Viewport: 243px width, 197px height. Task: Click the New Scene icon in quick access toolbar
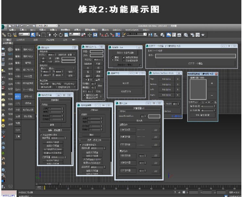(10, 26)
